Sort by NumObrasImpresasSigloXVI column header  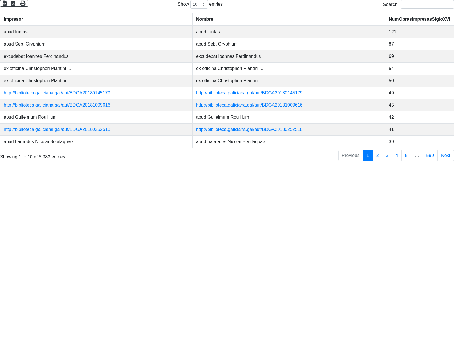click(x=419, y=19)
